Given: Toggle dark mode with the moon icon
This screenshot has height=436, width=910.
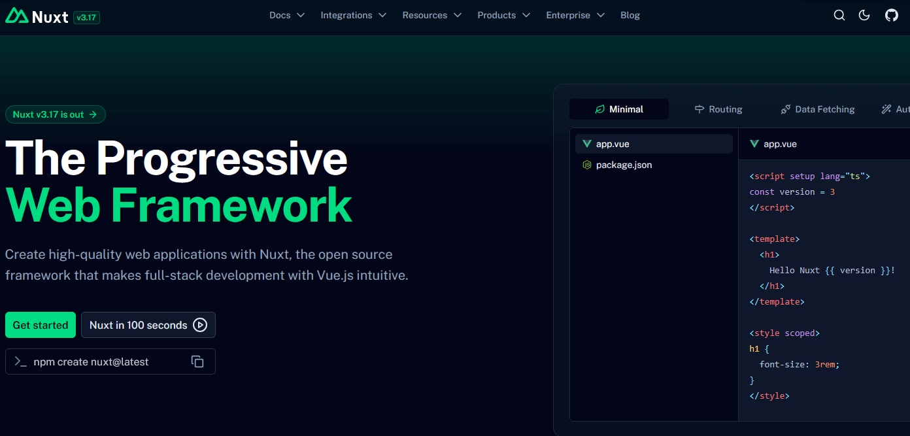Looking at the screenshot, I should (864, 16).
